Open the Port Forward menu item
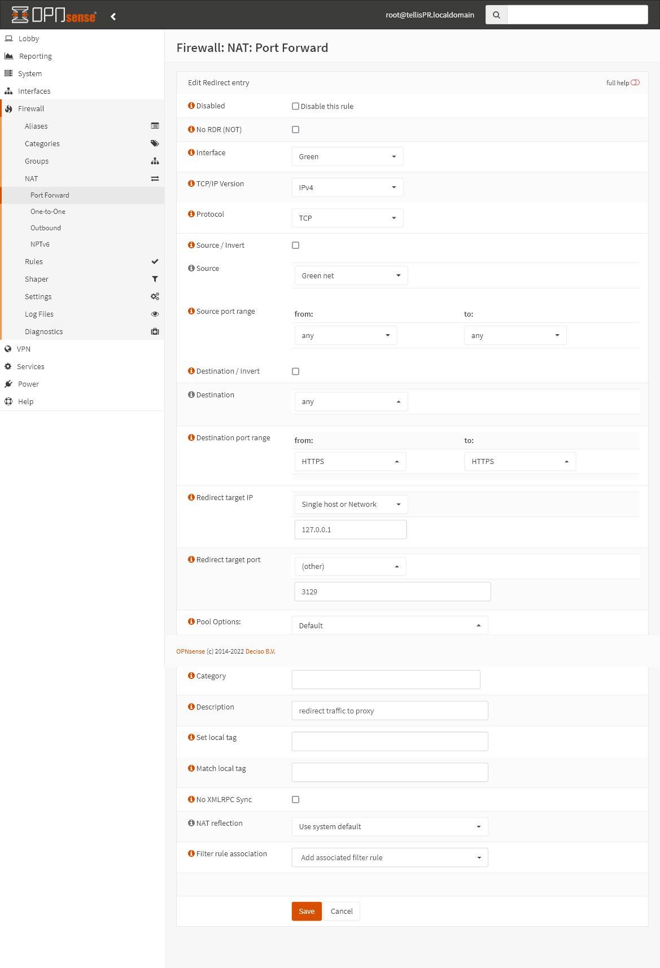 click(x=50, y=195)
